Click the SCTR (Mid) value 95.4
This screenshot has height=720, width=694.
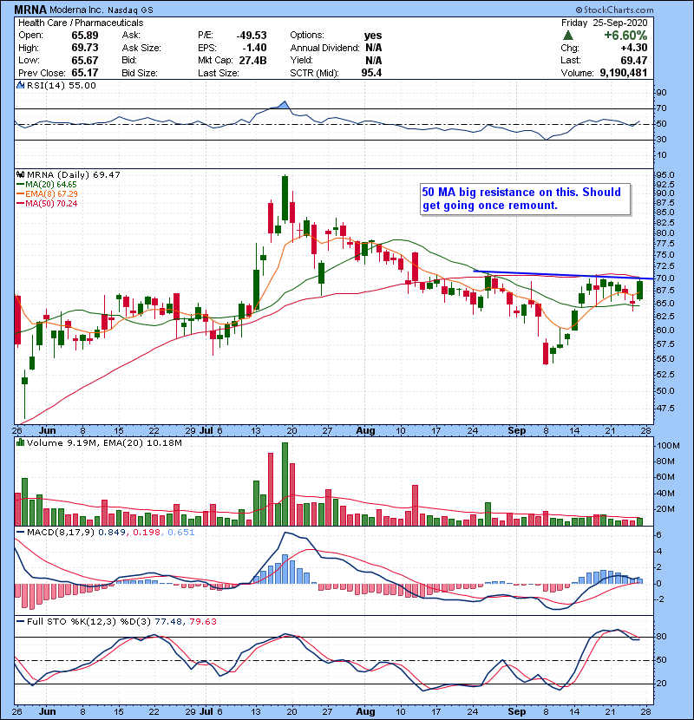(x=371, y=73)
